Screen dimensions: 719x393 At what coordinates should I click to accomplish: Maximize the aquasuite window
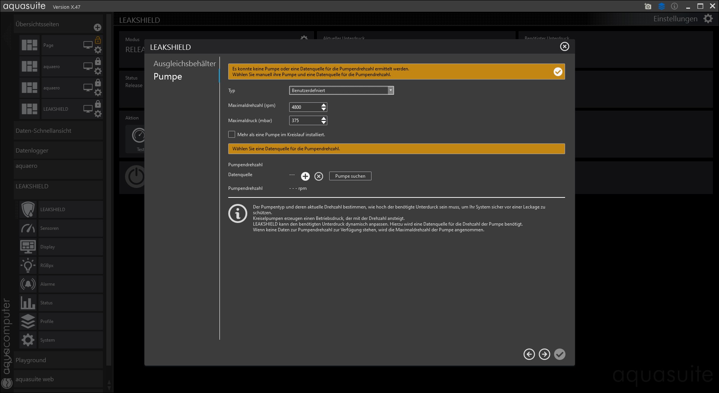[x=700, y=6]
